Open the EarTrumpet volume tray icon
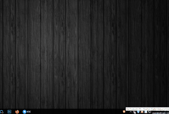The height and width of the screenshot is (114, 169). coord(134,112)
